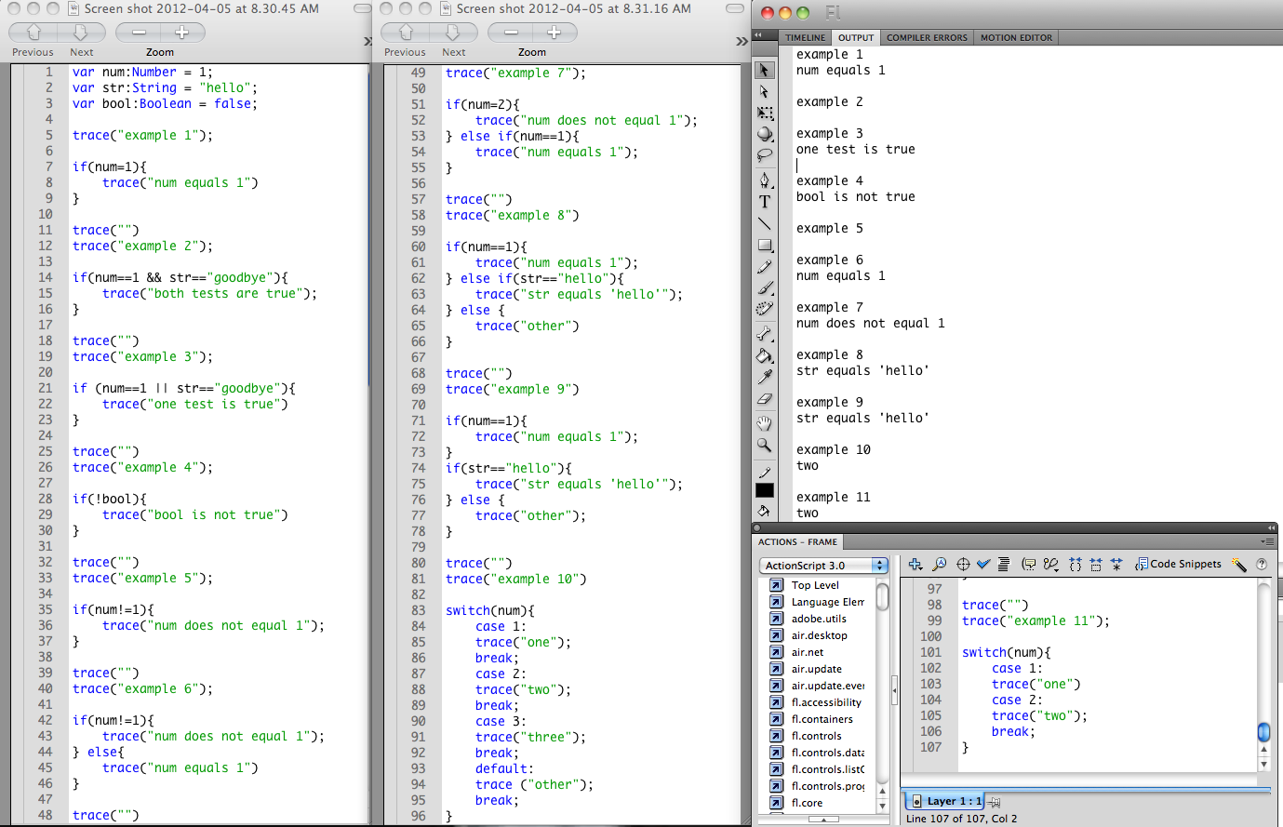Open Find in the Actions panel
The height and width of the screenshot is (827, 1283).
[x=939, y=564]
